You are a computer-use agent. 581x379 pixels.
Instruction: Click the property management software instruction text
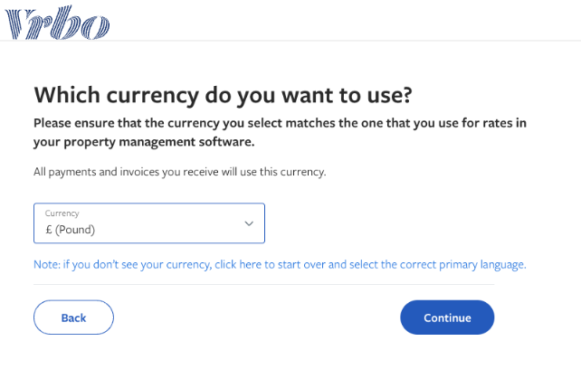click(x=280, y=132)
